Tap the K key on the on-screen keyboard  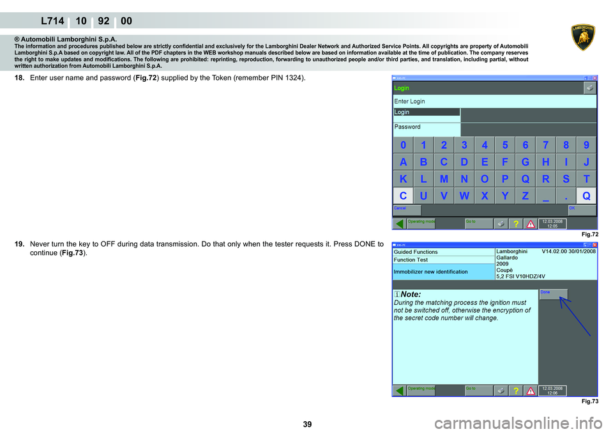pyautogui.click(x=403, y=179)
